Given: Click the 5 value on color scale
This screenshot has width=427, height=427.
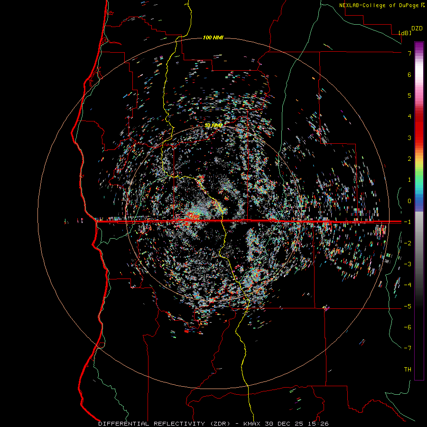Looking at the screenshot, I should click(409, 95).
